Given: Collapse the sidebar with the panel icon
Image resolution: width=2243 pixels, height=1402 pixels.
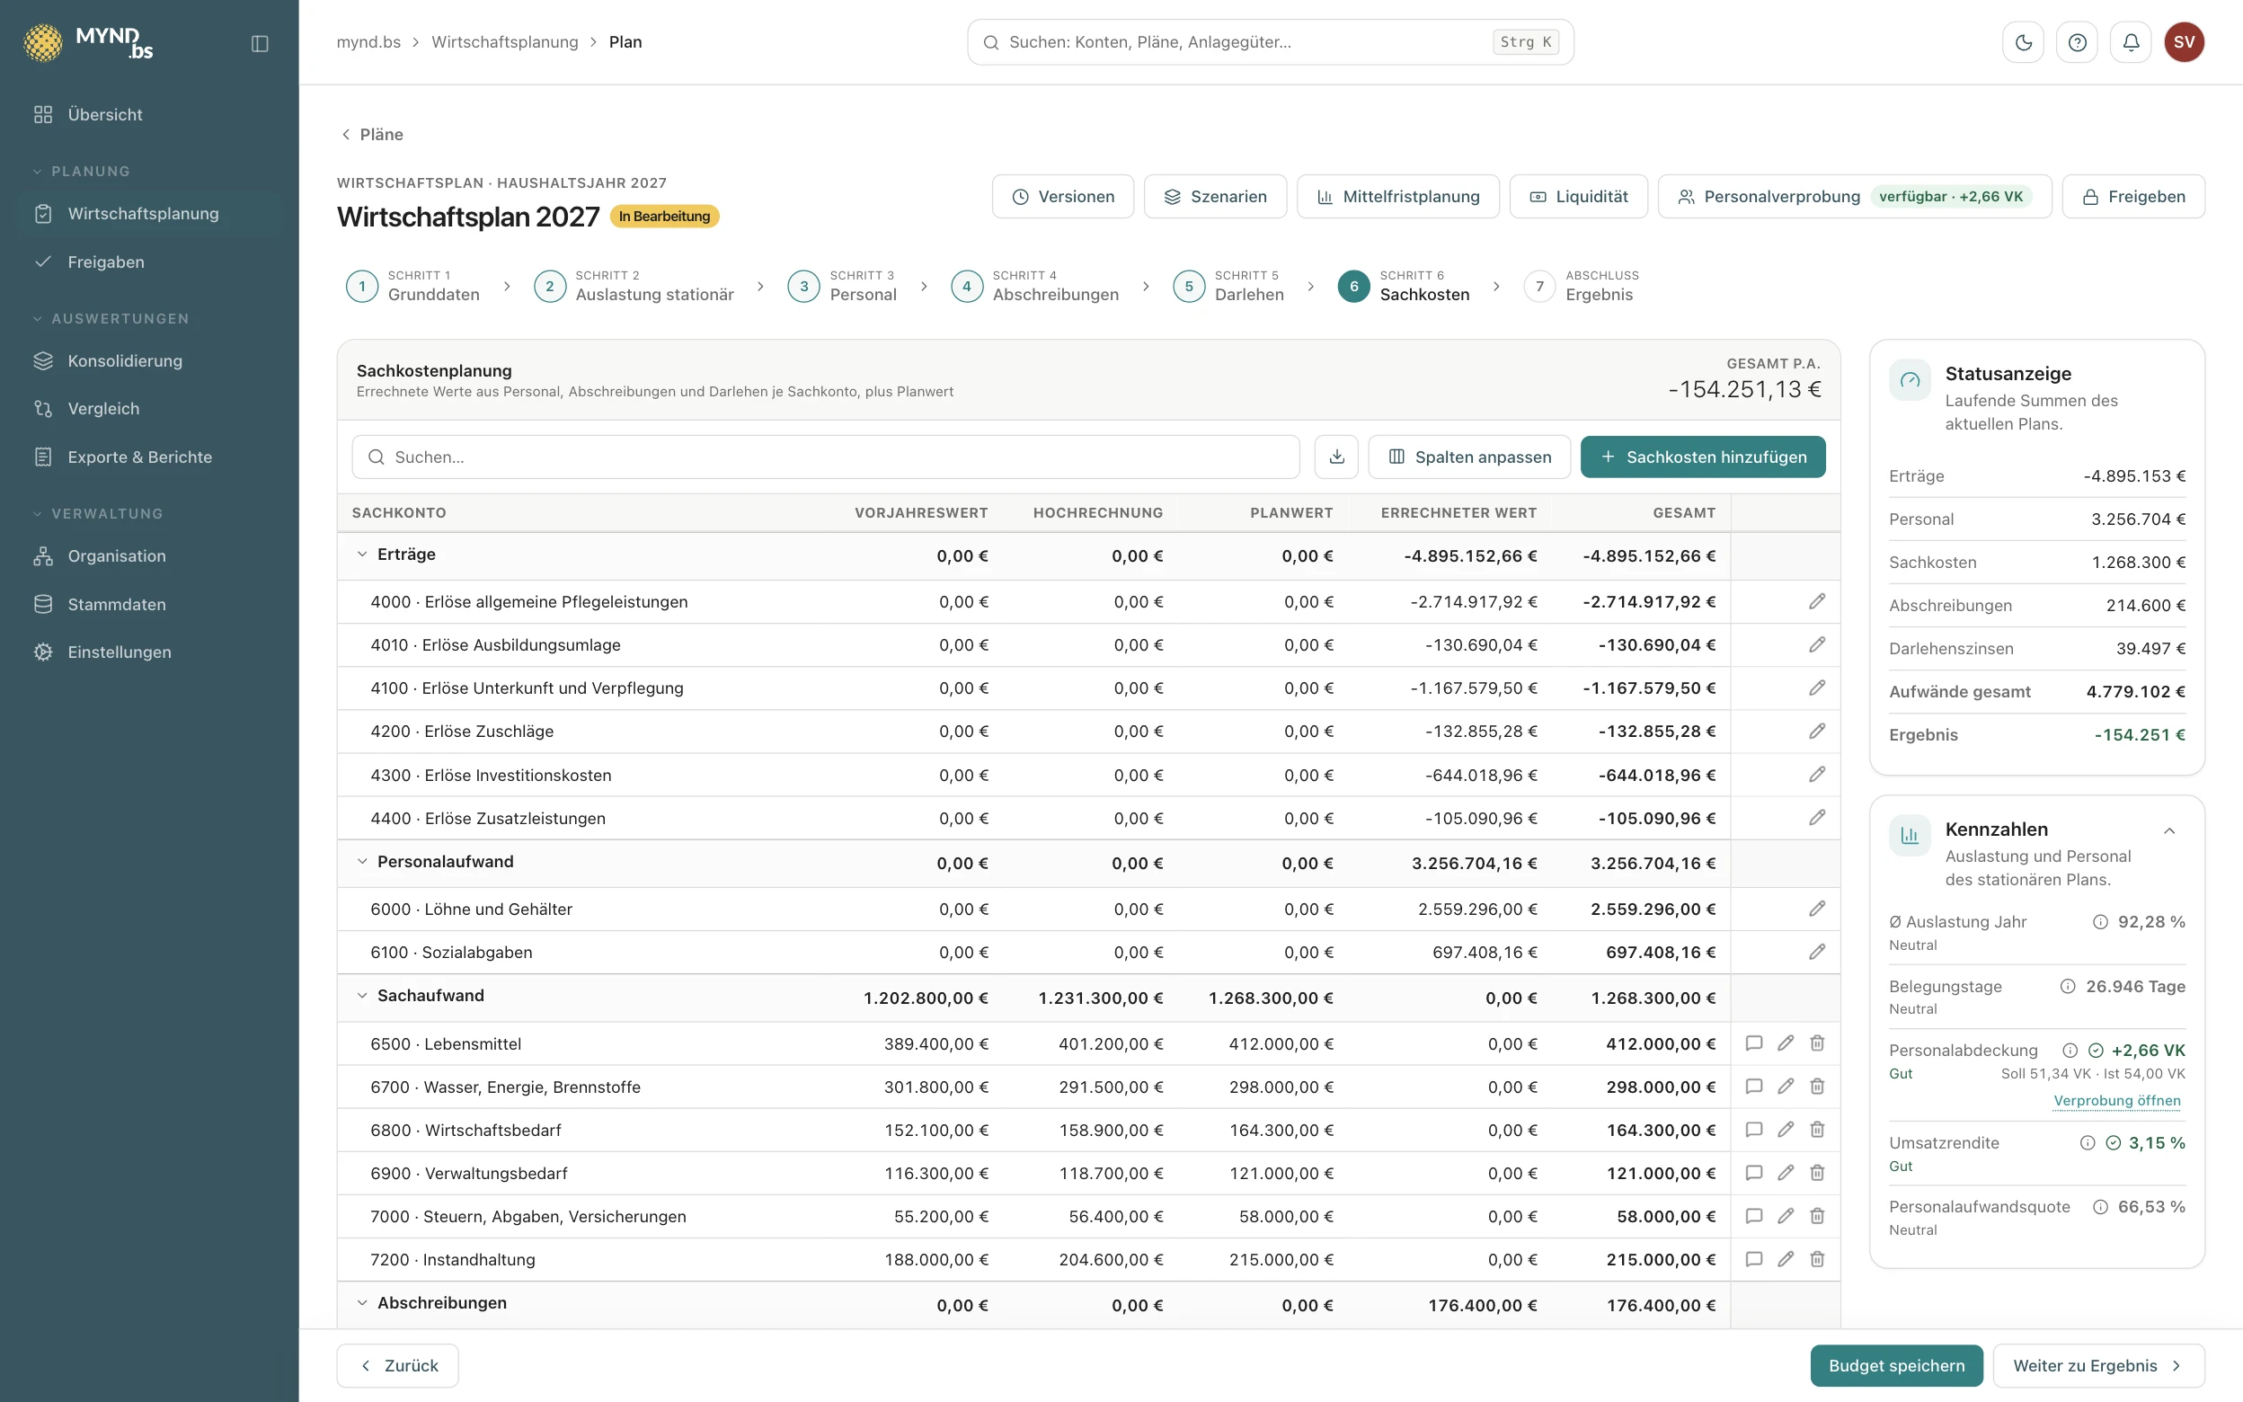Looking at the screenshot, I should pyautogui.click(x=260, y=42).
